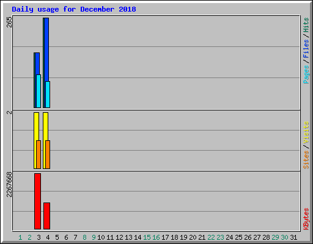Click day '25' on the date axis
Screen dimensions: 313x244
(238, 237)
